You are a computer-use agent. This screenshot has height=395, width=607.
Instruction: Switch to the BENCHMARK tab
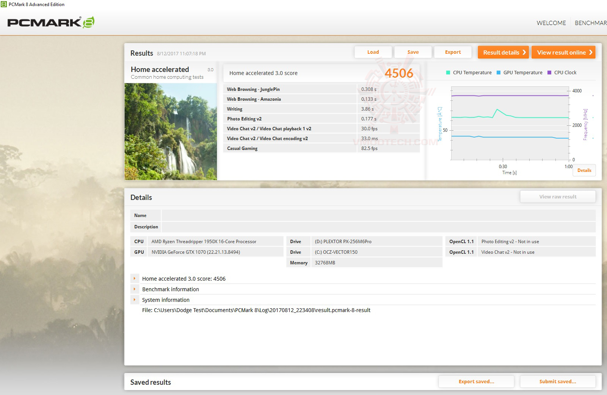pyautogui.click(x=591, y=23)
